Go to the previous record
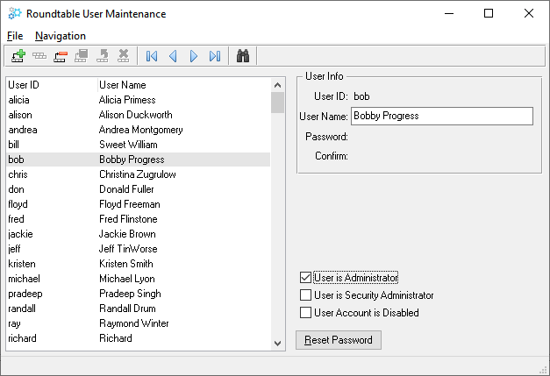Viewport: 550px width, 376px height. [x=173, y=56]
